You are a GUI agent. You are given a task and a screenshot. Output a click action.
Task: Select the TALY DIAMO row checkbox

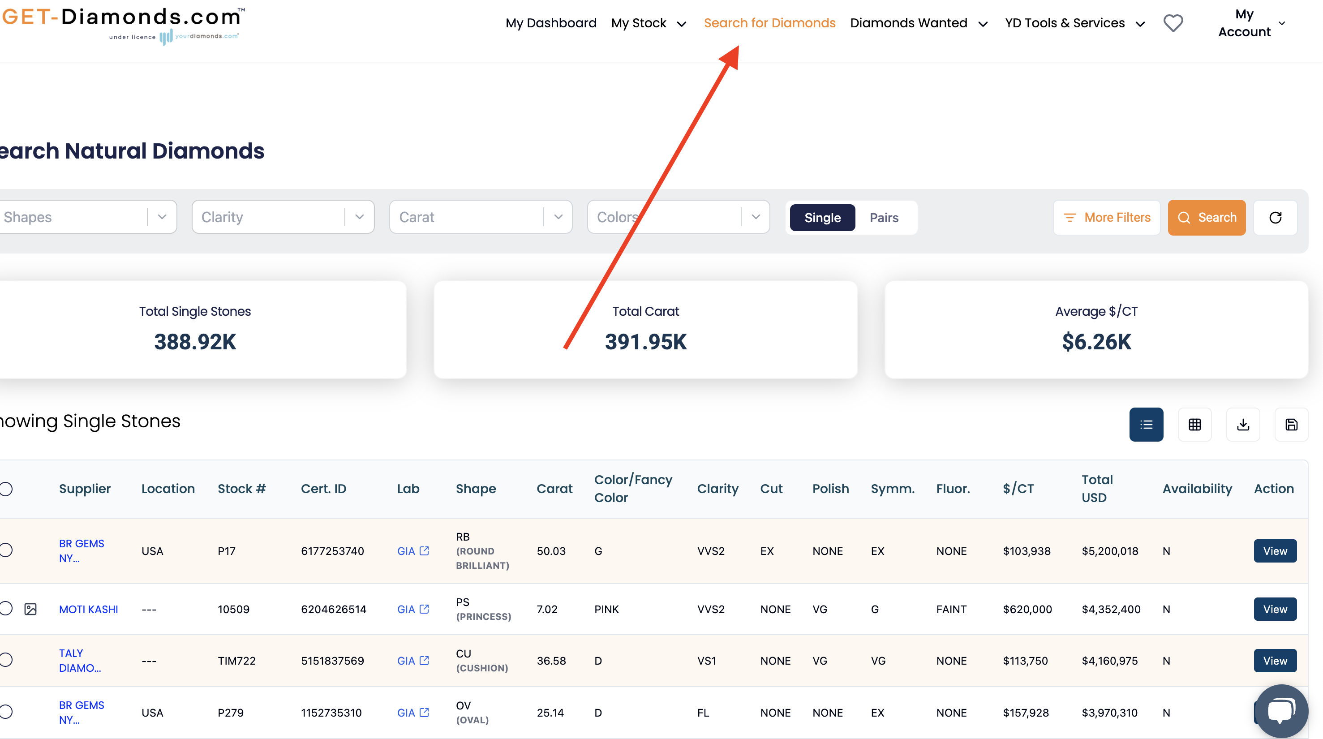click(6, 660)
